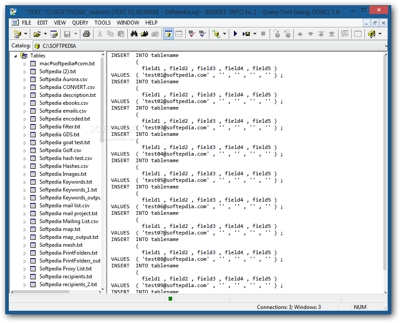Click the Copy icon
This screenshot has width=400, height=323.
(110, 34)
